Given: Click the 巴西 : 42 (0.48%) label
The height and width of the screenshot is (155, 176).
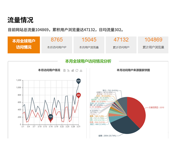Looking at the screenshot, I should click(x=102, y=98).
